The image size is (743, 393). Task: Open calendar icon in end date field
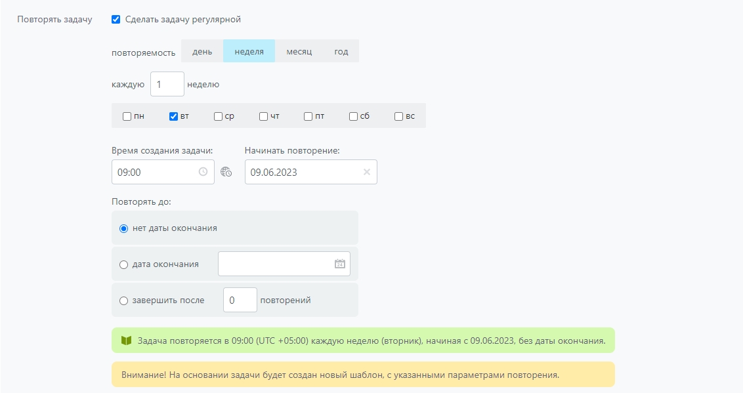[x=339, y=264]
